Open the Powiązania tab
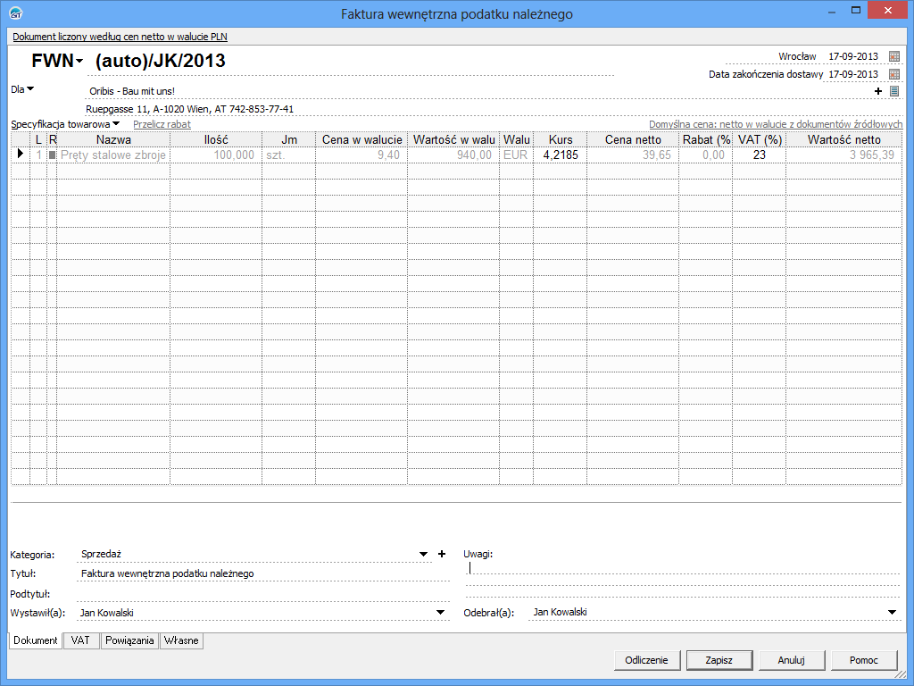This screenshot has height=686, width=914. (129, 640)
